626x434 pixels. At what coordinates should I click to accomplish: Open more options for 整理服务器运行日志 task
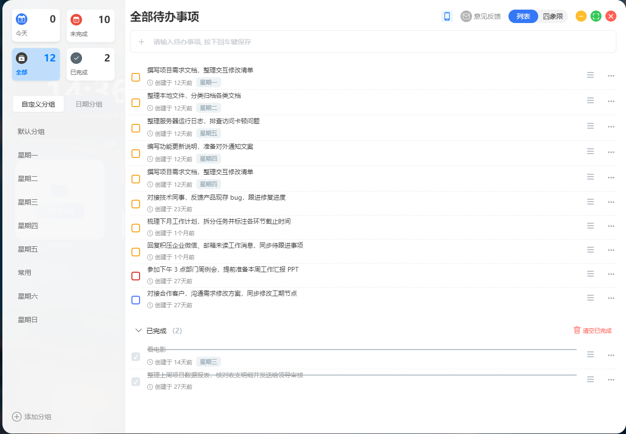(611, 127)
